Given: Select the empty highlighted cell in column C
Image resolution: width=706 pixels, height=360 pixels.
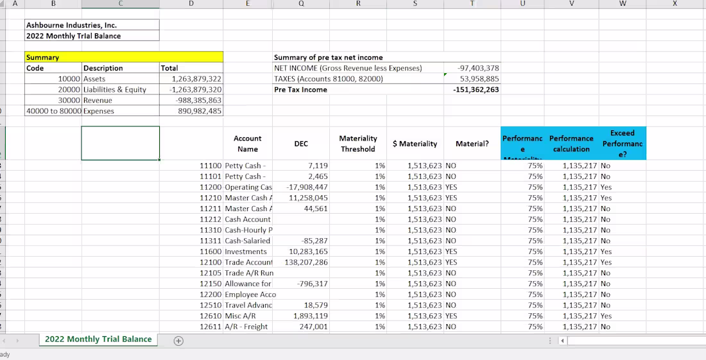Looking at the screenshot, I should 120,143.
